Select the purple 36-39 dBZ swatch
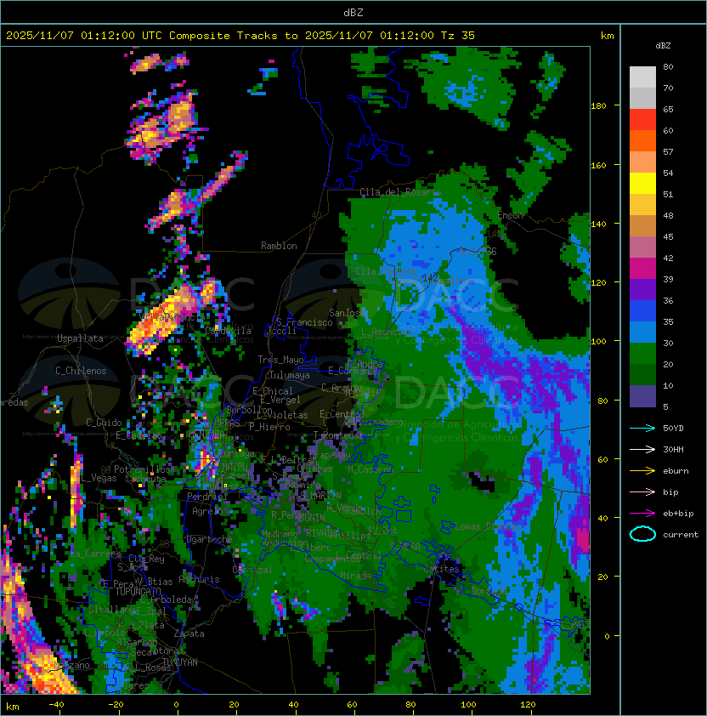Viewport: 707px width, 716px height. click(x=642, y=289)
